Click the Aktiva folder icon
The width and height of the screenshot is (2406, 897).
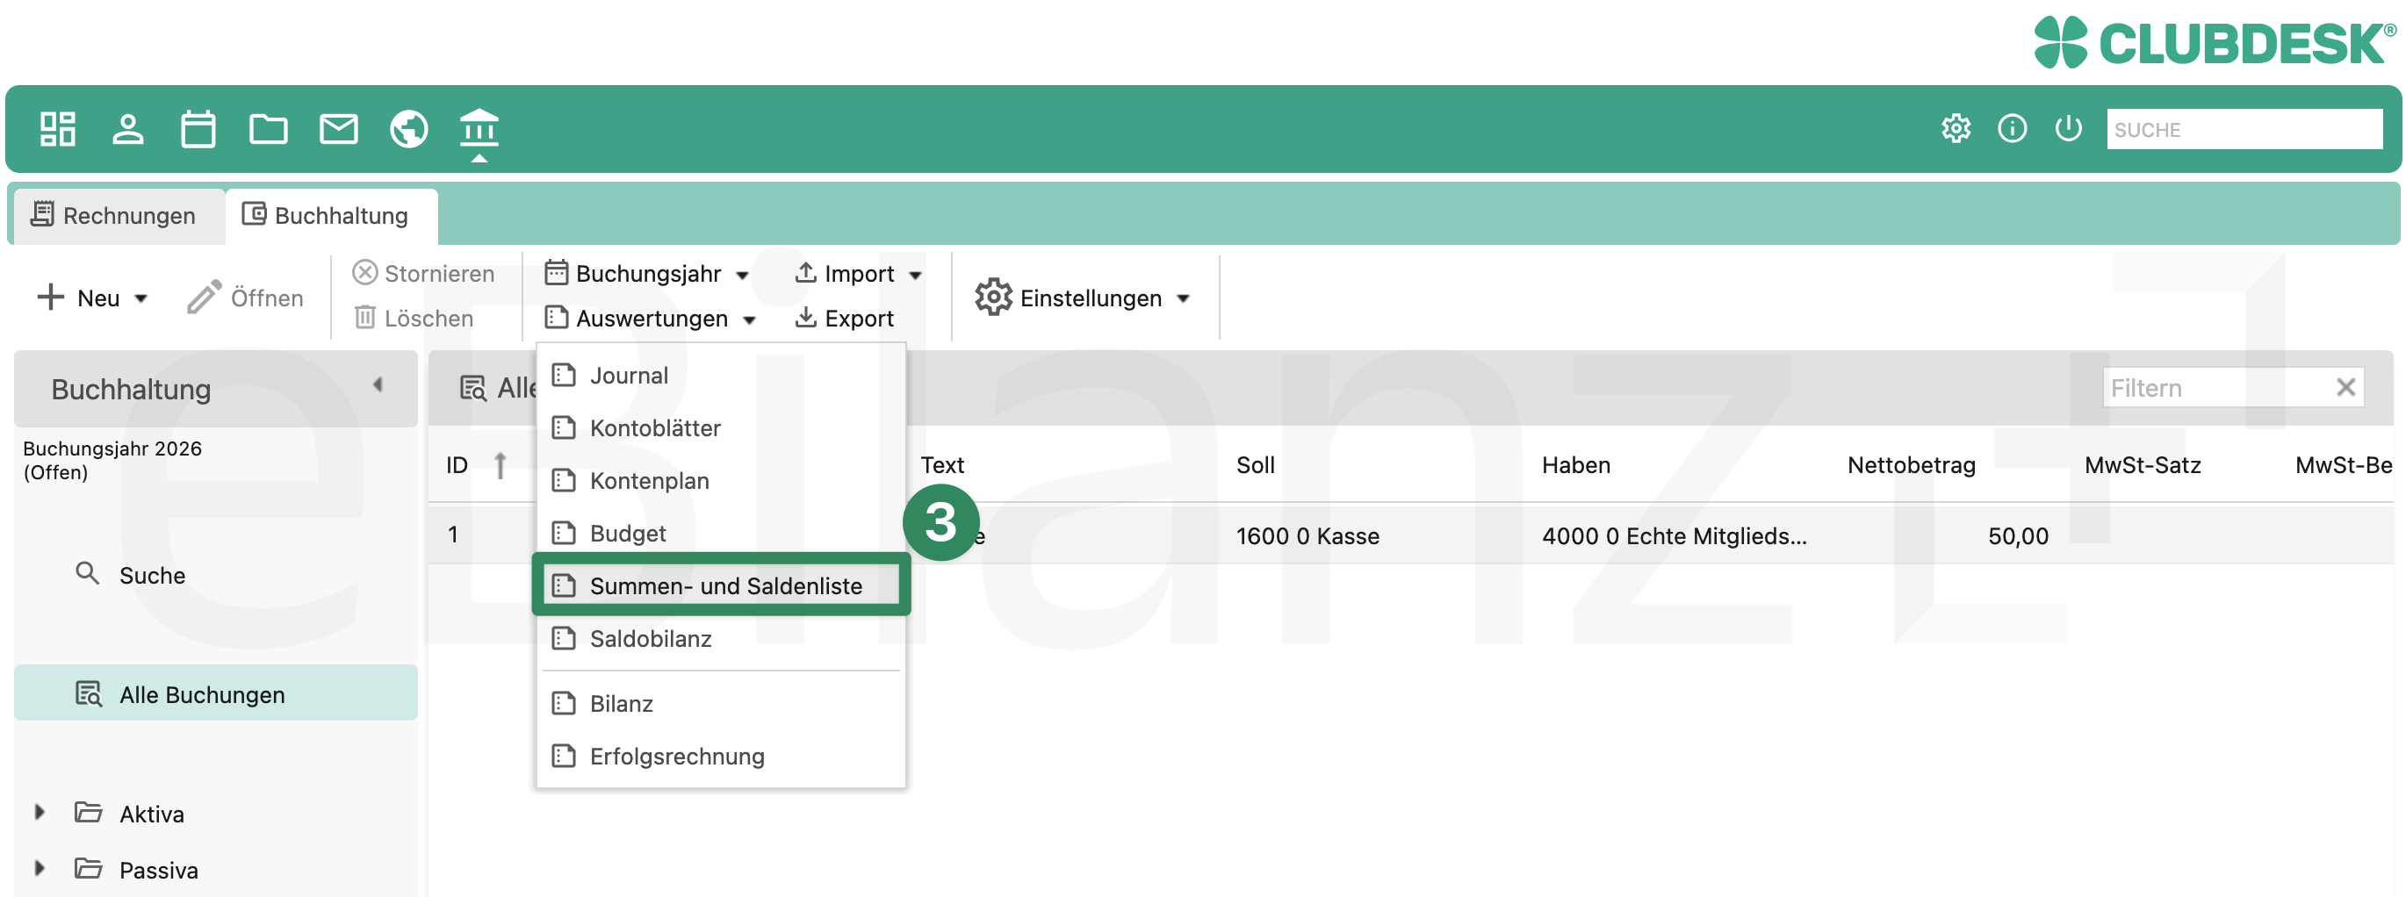(x=89, y=812)
